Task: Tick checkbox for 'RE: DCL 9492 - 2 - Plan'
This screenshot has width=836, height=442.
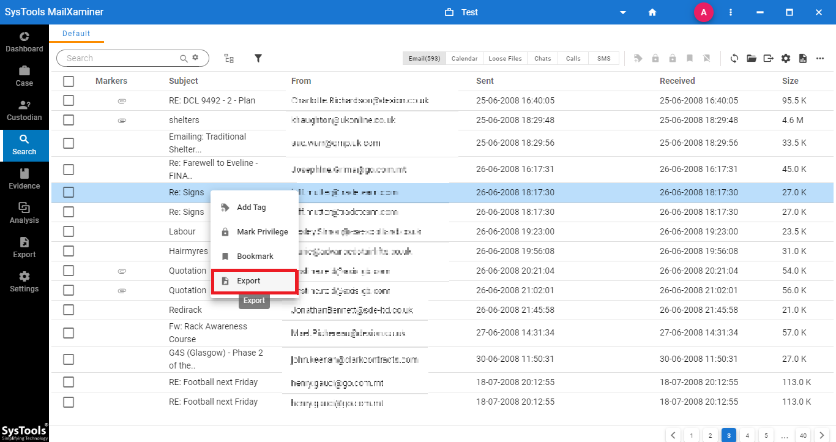Action: 69,100
